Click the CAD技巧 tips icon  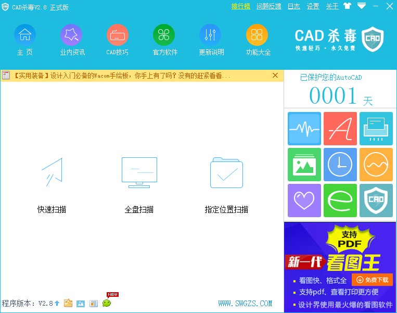118,35
